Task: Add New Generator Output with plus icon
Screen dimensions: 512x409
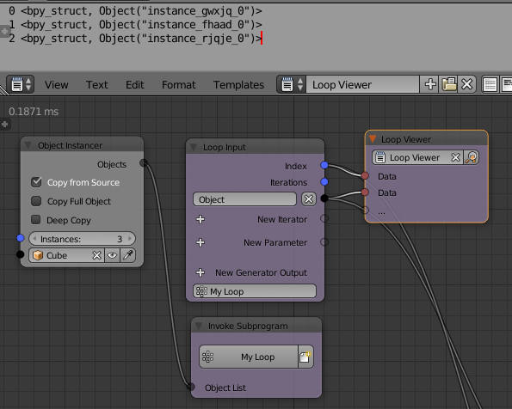Action: (x=200, y=272)
